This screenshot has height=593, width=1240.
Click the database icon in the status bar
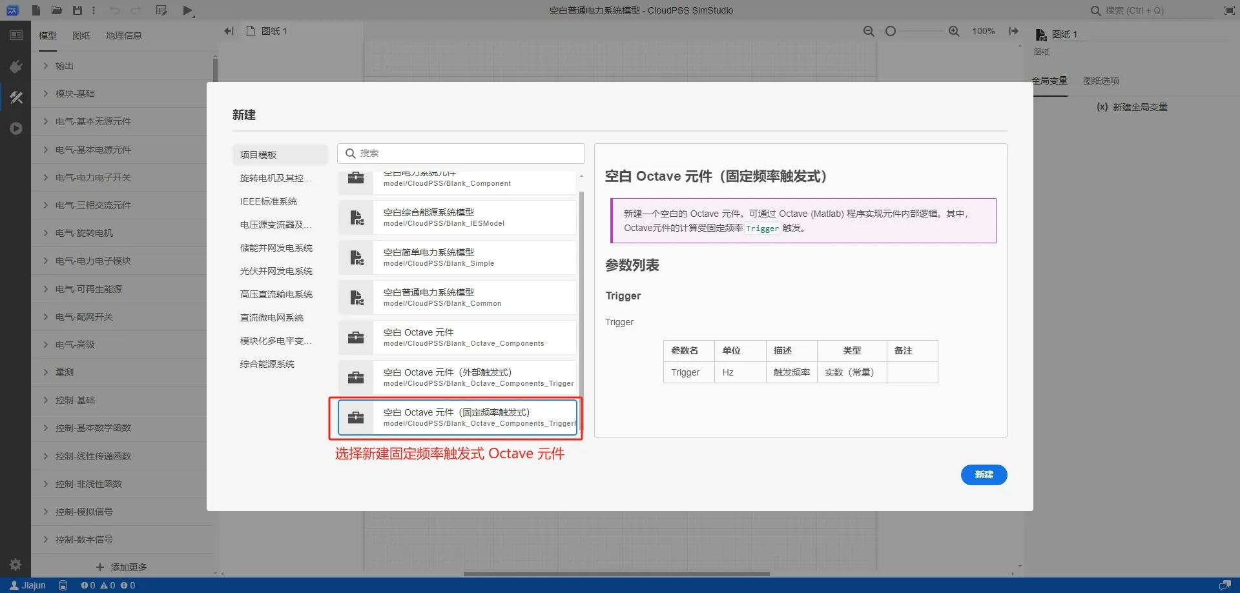point(63,585)
